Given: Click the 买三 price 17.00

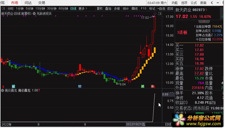Looking at the screenshot, I should pos(199,54).
